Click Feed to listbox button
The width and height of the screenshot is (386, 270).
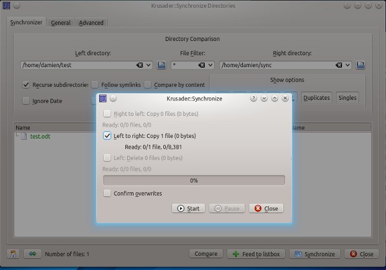pyautogui.click(x=256, y=254)
